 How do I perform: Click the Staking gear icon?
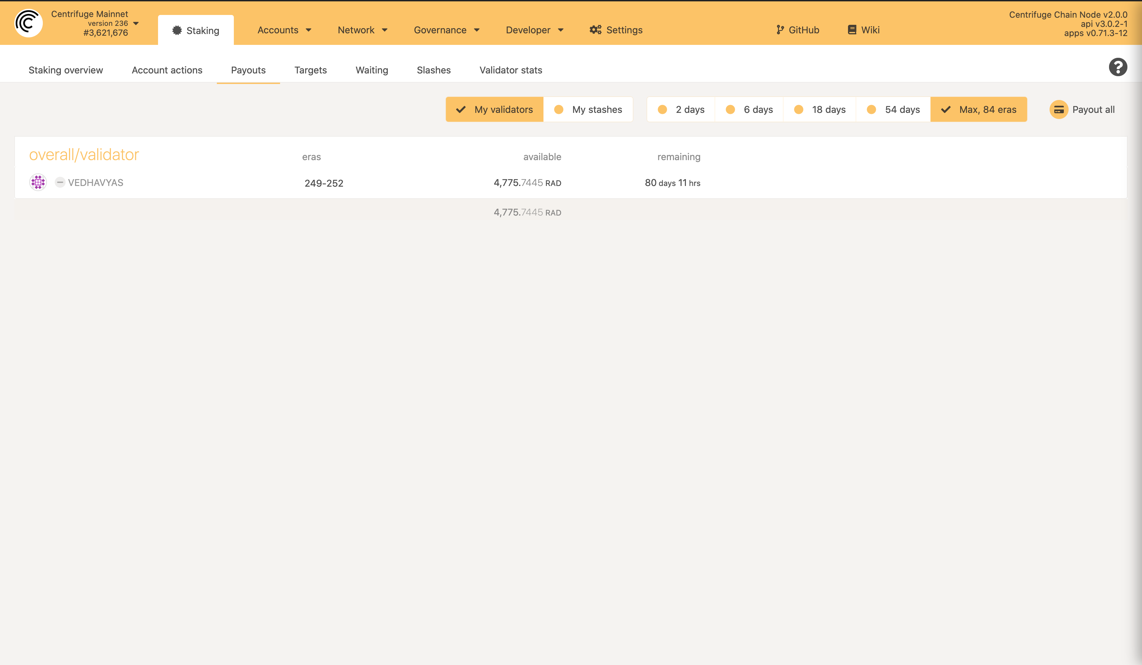tap(177, 30)
